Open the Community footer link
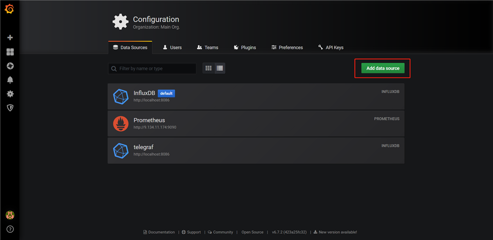Viewport: 493px width, 240px height. click(220, 232)
